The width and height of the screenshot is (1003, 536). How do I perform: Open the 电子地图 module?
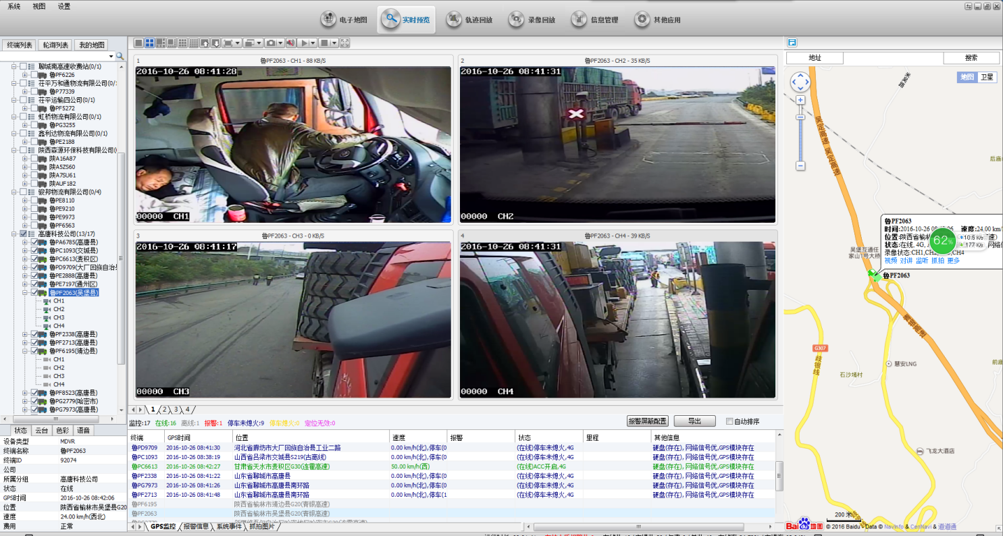(x=344, y=20)
